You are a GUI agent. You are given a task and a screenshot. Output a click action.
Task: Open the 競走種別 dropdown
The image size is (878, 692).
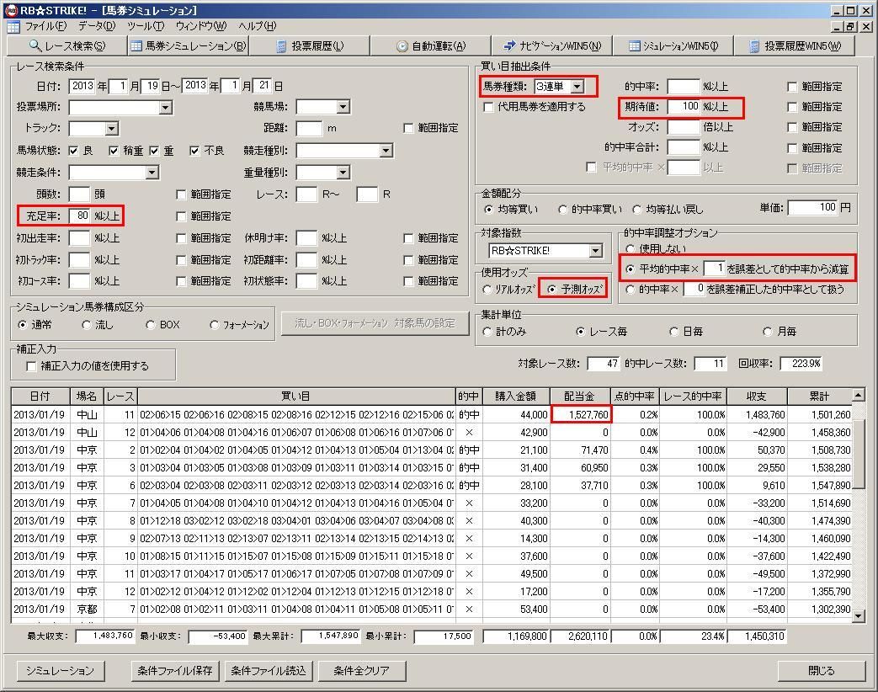pyautogui.click(x=386, y=151)
